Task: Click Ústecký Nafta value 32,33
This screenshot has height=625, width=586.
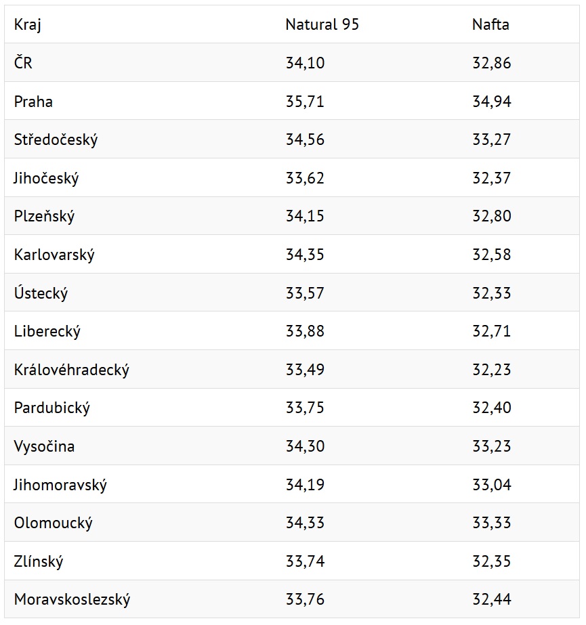Action: click(492, 293)
